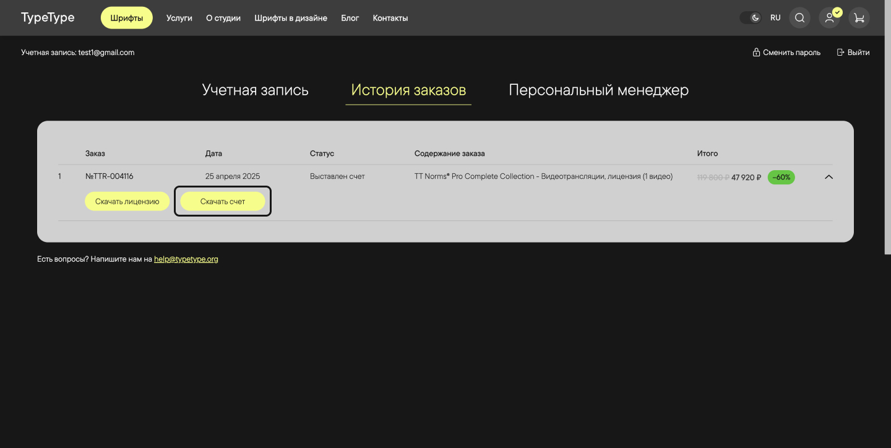Collapse order №TTR-004116 with the chevron
Viewport: 891px width, 448px height.
pos(829,177)
